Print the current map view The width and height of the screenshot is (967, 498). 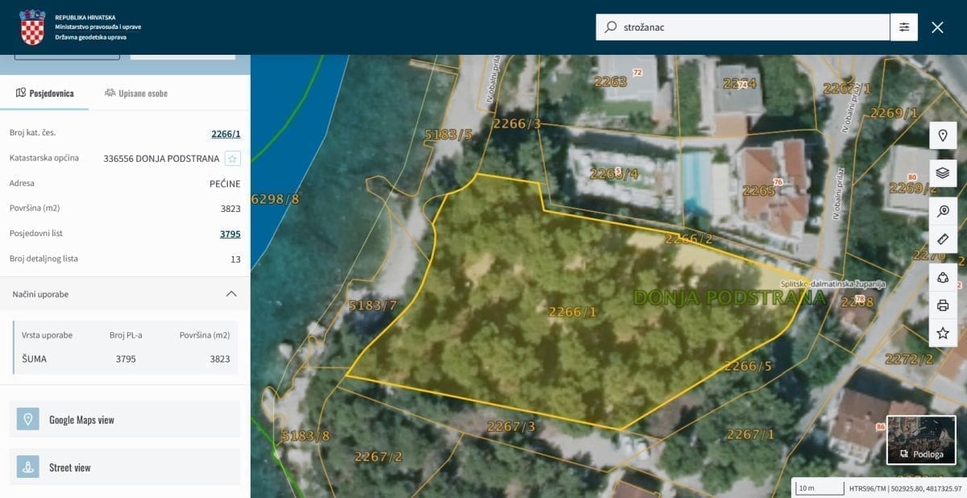click(x=943, y=305)
